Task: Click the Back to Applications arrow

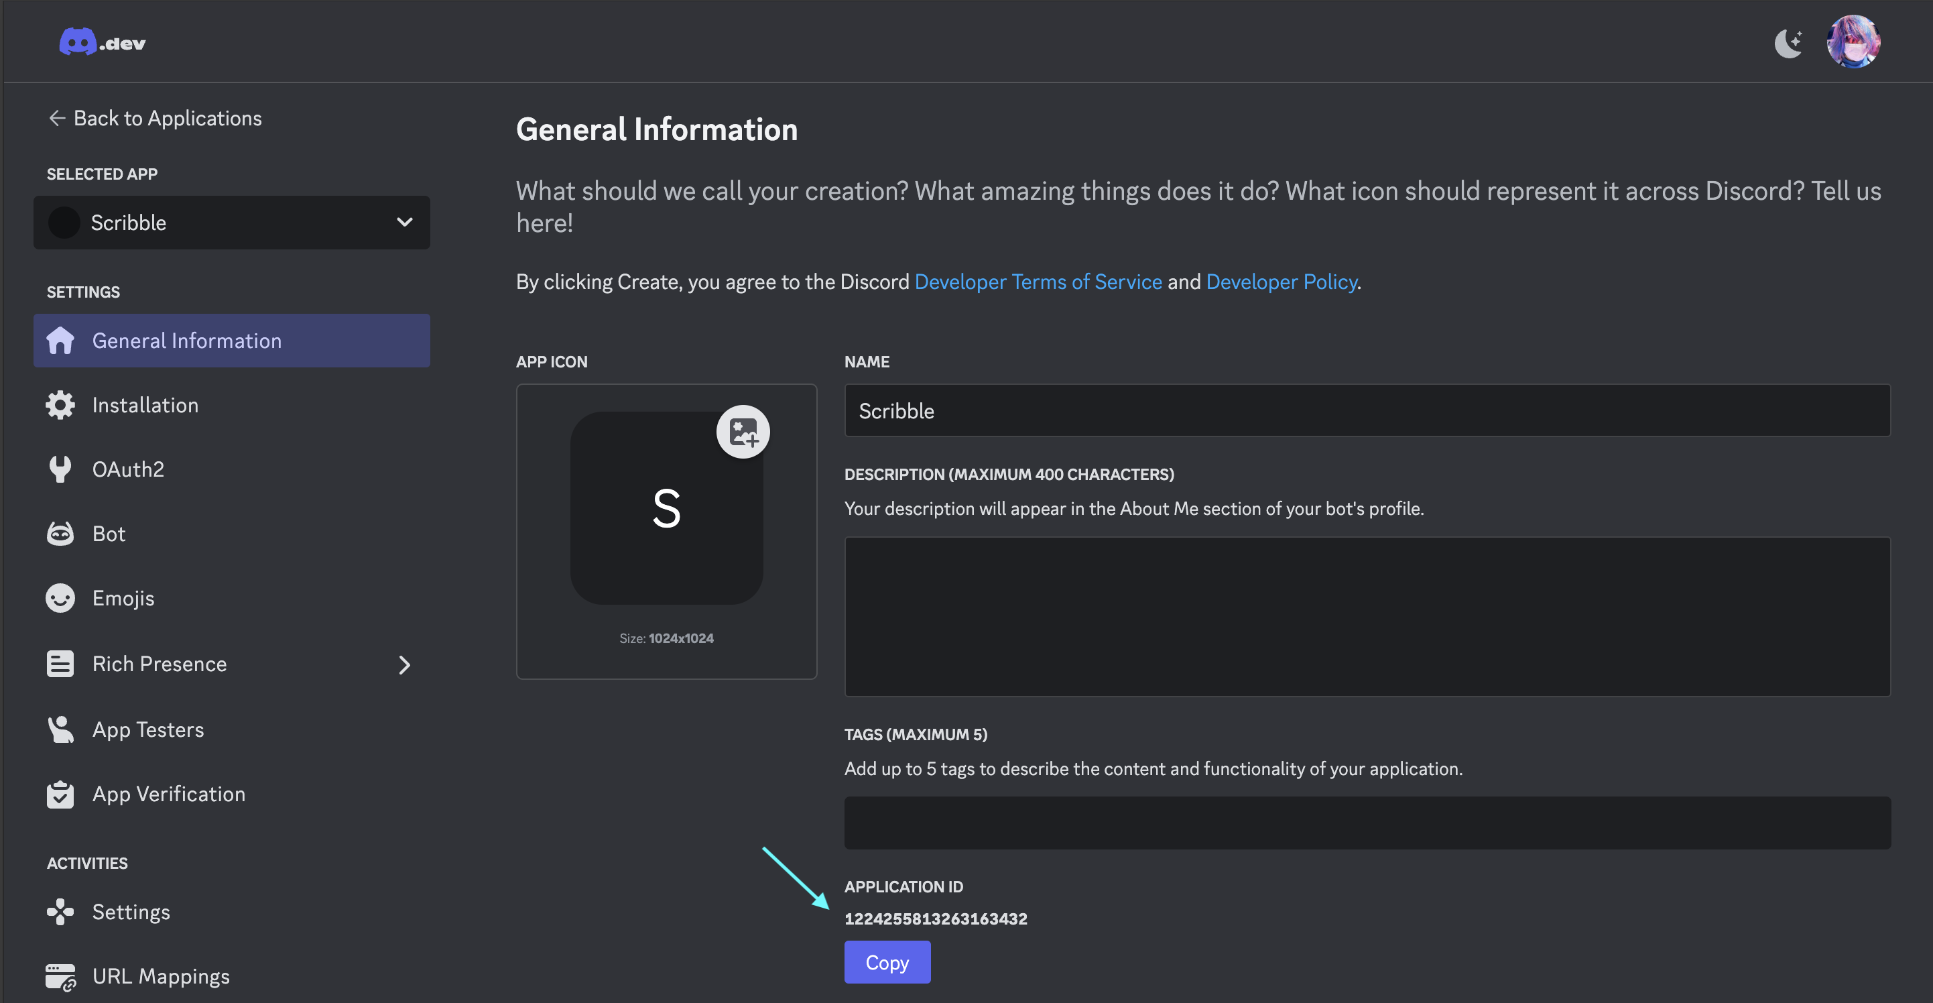Action: [54, 117]
